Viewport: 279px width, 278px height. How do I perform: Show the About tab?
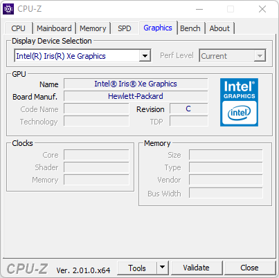[x=219, y=28]
